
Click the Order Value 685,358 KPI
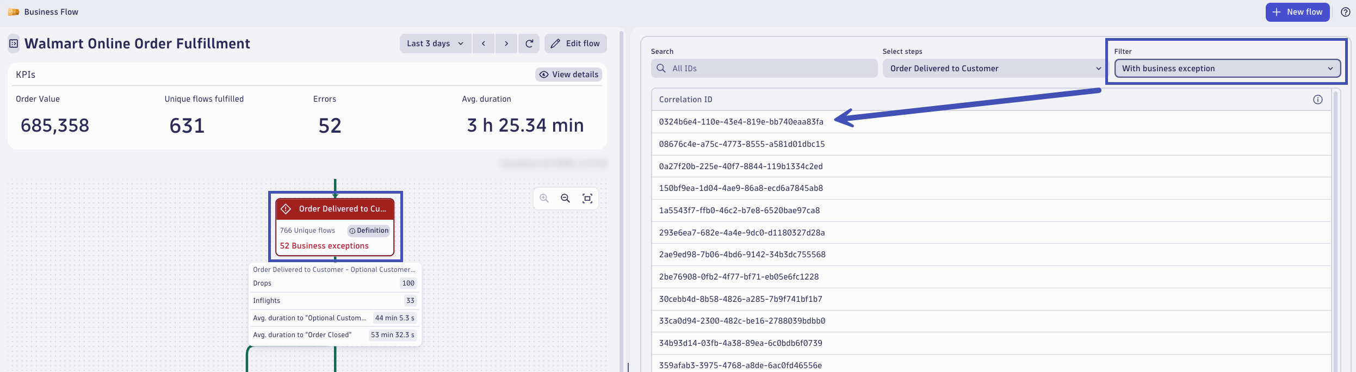tap(55, 126)
